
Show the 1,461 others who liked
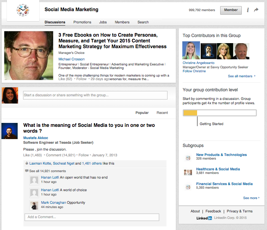(x=92, y=163)
